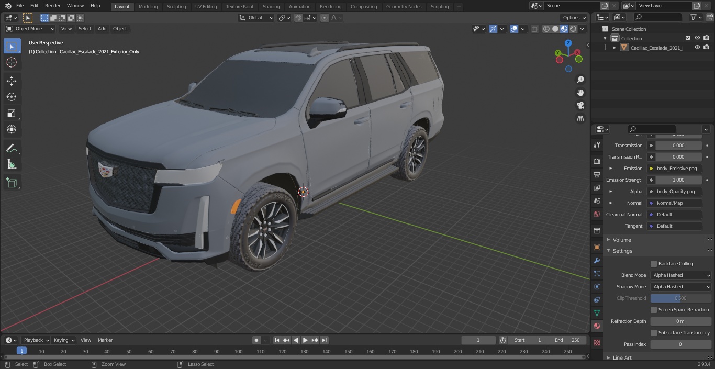This screenshot has width=715, height=369.
Task: Open the Render properties tab
Action: pyautogui.click(x=597, y=161)
